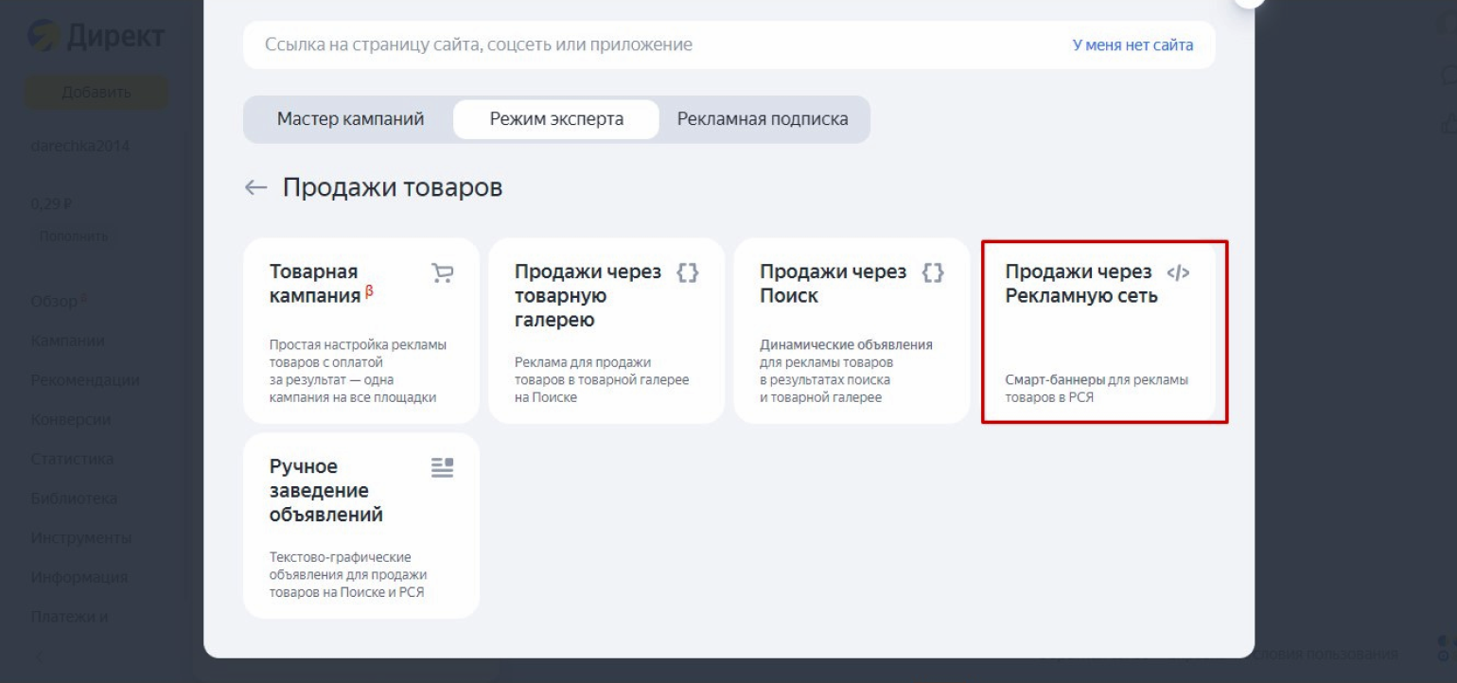The width and height of the screenshot is (1457, 683).
Task: Click the Реклама для продажи товаров description
Action: click(602, 380)
